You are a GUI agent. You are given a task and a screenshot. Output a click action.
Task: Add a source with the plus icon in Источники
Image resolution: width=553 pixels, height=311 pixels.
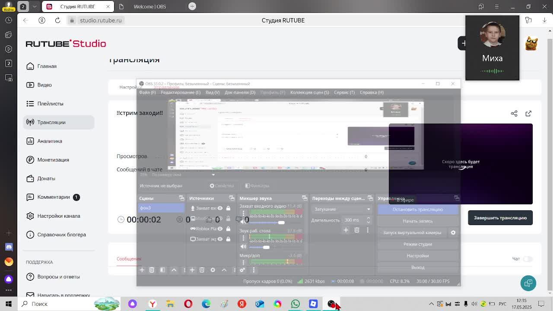coord(192,270)
